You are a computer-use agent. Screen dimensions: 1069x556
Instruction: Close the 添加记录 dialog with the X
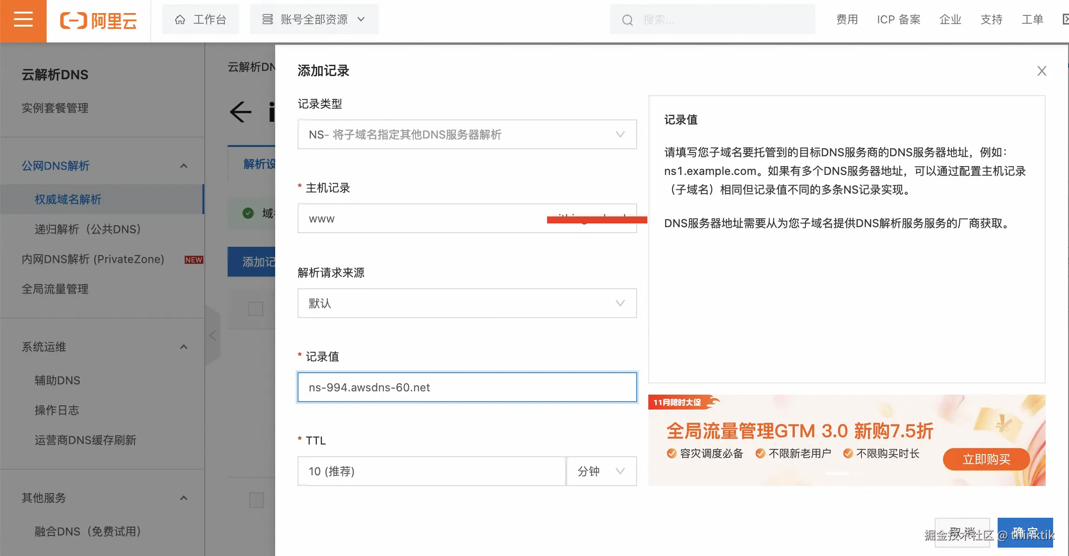coord(1041,70)
